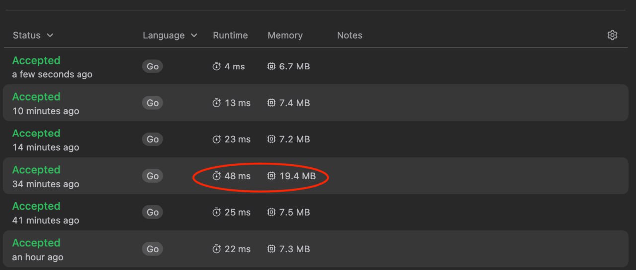The image size is (636, 270).
Task: Click the memory chip icon beside 6.7 MB
Action: (271, 66)
